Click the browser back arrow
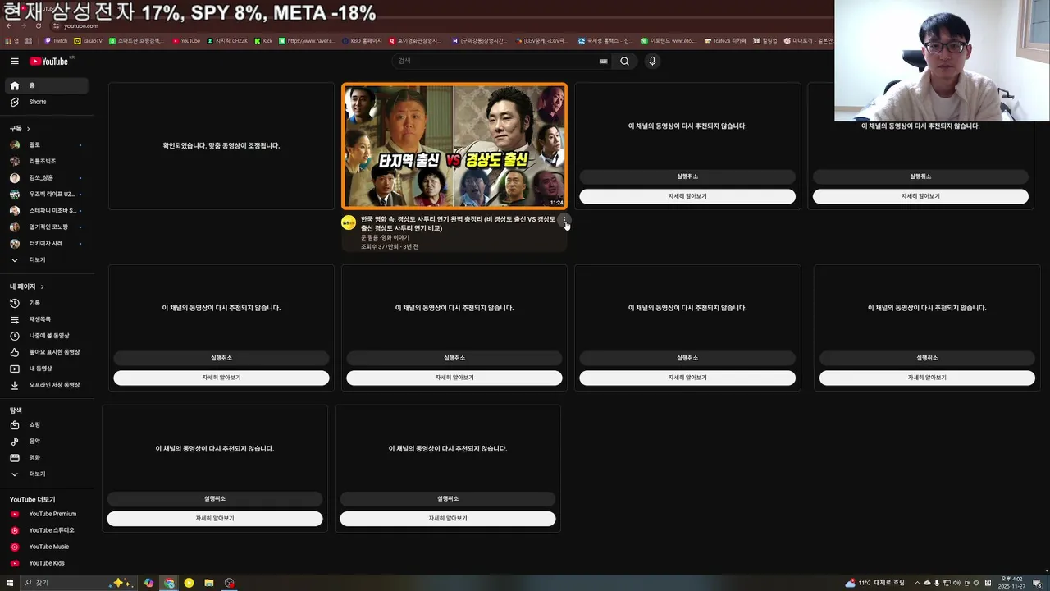Screen dimensions: 1050x591 pos(9,25)
